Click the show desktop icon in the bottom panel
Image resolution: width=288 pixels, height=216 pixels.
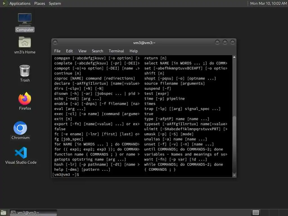(x=3, y=213)
